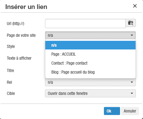Pick Contact : Page contact option
The height and width of the screenshot is (119, 143).
tap(90, 63)
